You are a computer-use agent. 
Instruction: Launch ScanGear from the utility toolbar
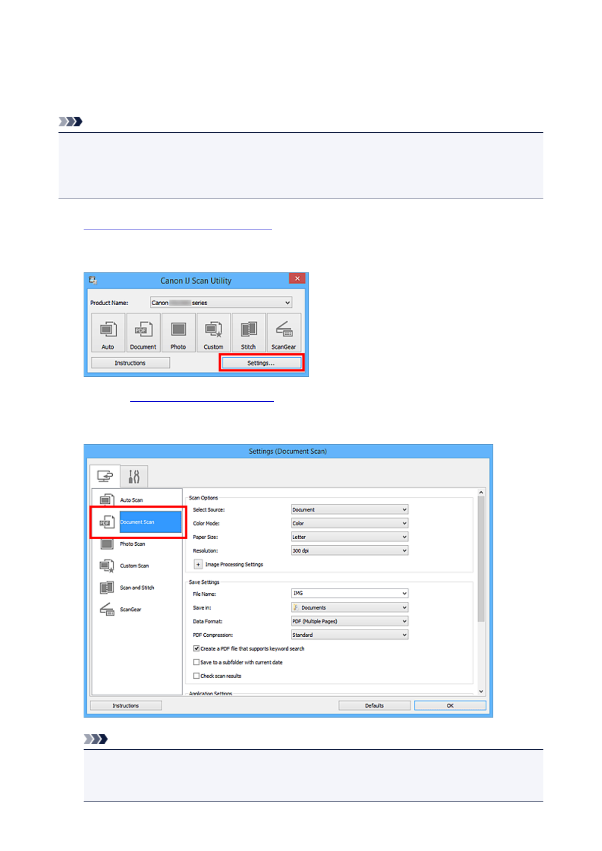point(284,333)
